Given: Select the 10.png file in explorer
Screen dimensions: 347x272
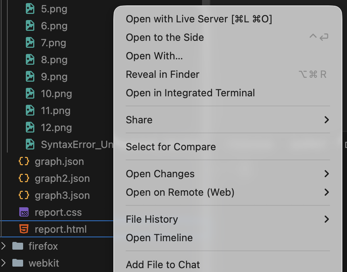Looking at the screenshot, I should click(56, 94).
